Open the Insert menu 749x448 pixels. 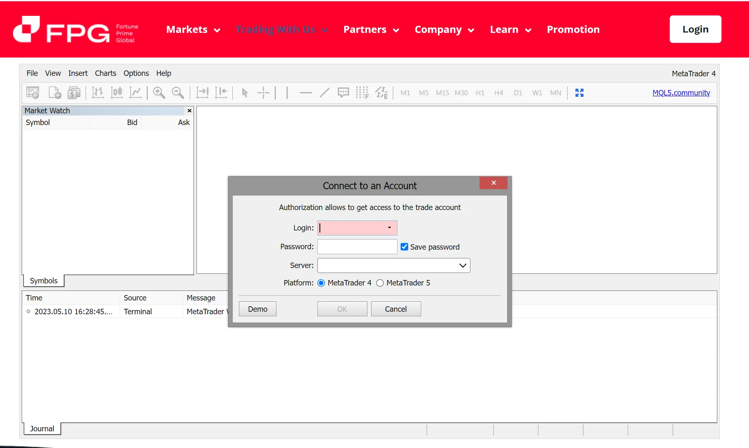pyautogui.click(x=78, y=73)
